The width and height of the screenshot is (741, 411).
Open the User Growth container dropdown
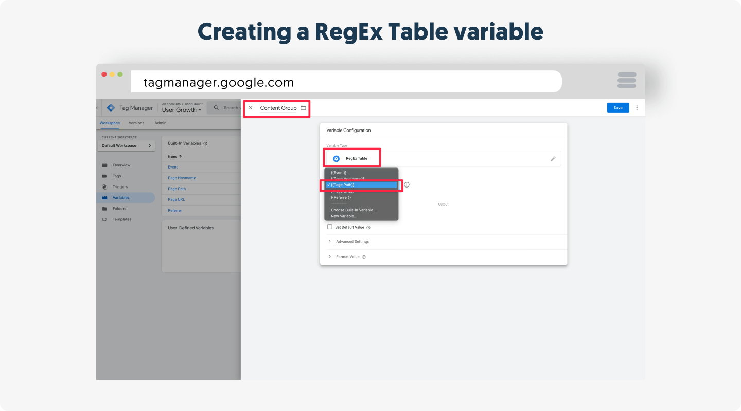182,110
